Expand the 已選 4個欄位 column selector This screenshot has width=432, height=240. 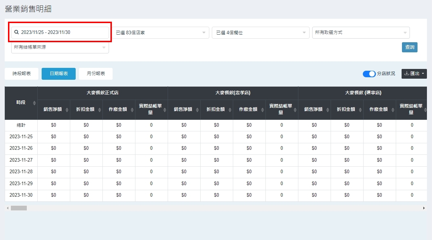pyautogui.click(x=260, y=32)
